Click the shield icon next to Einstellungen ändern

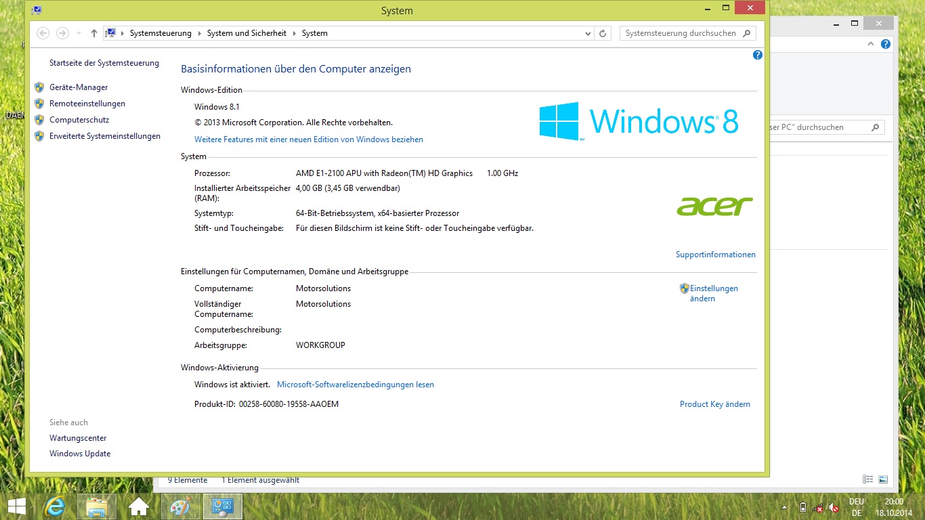(685, 288)
